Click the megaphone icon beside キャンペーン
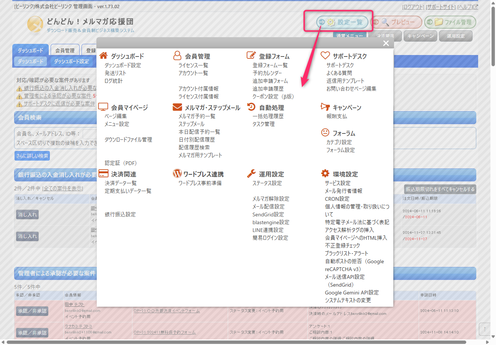Screen dimensions: 496x345 click(x=325, y=107)
